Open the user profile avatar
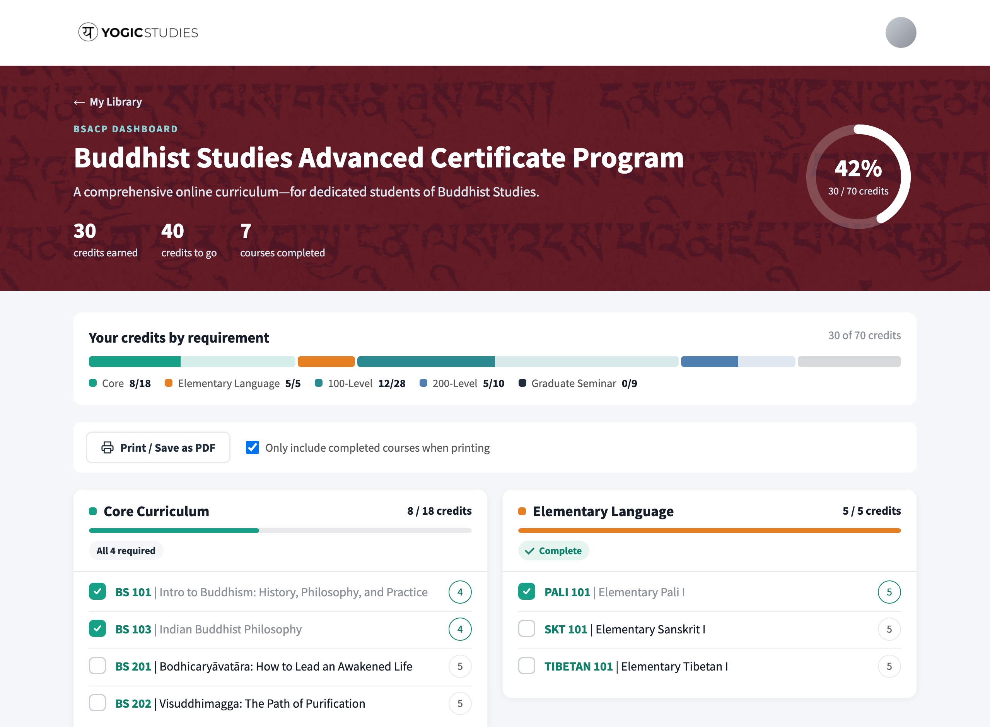 point(900,32)
